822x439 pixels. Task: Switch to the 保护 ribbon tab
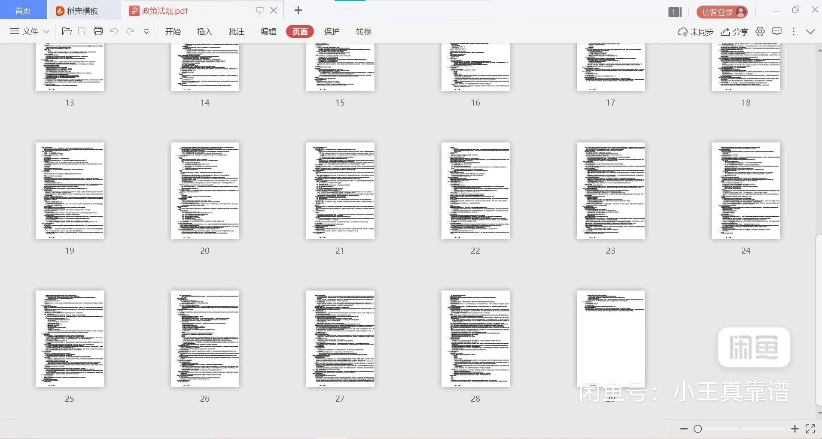tap(332, 31)
